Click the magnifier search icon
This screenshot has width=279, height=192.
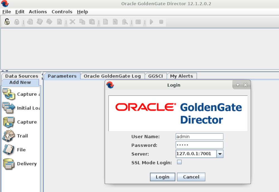(125, 22)
